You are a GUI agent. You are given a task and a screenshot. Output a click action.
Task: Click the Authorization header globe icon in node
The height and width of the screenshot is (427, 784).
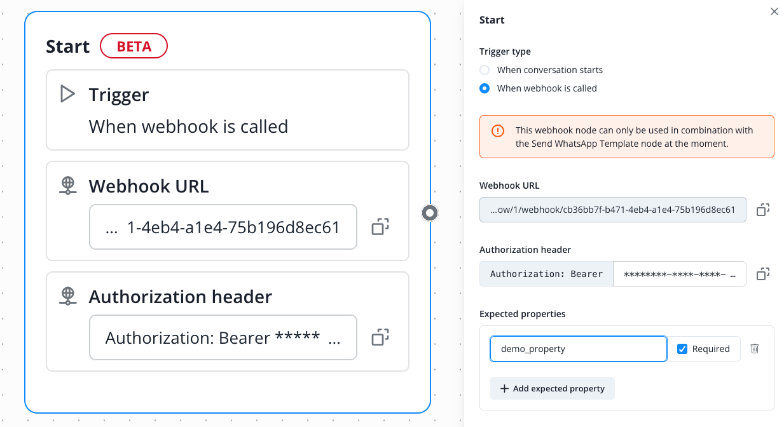[68, 296]
